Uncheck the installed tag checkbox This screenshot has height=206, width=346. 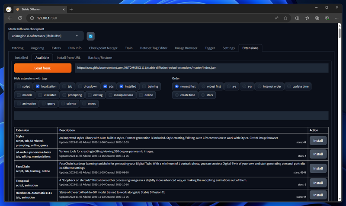122,86
